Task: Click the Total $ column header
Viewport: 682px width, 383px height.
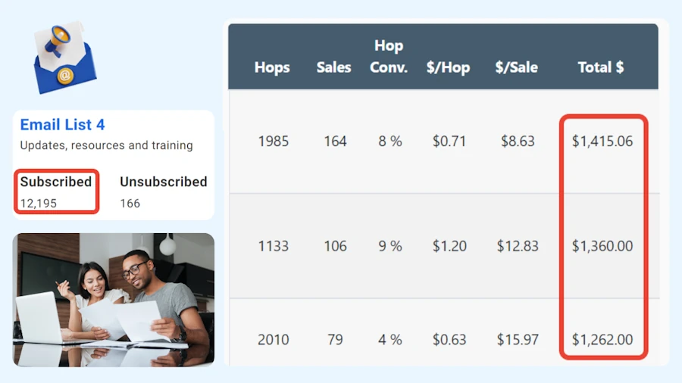Action: [601, 67]
